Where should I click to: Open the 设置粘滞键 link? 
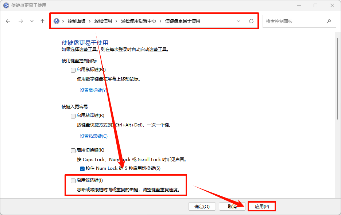click(94, 136)
